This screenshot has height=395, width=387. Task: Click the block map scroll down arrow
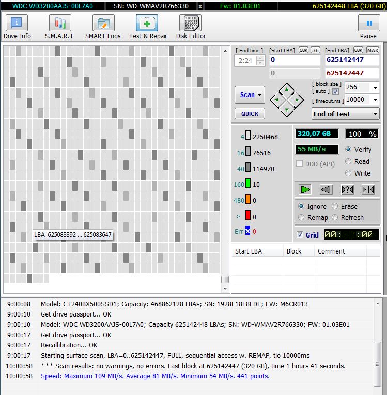click(225, 289)
